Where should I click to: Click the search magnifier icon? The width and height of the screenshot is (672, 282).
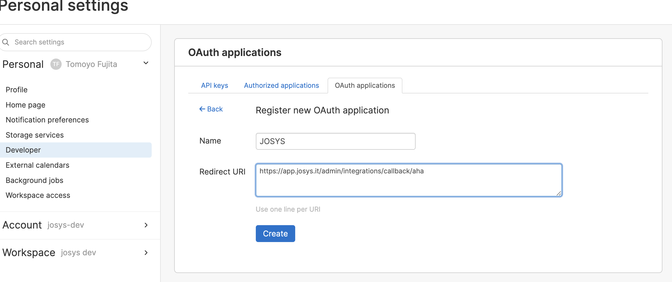coord(6,42)
